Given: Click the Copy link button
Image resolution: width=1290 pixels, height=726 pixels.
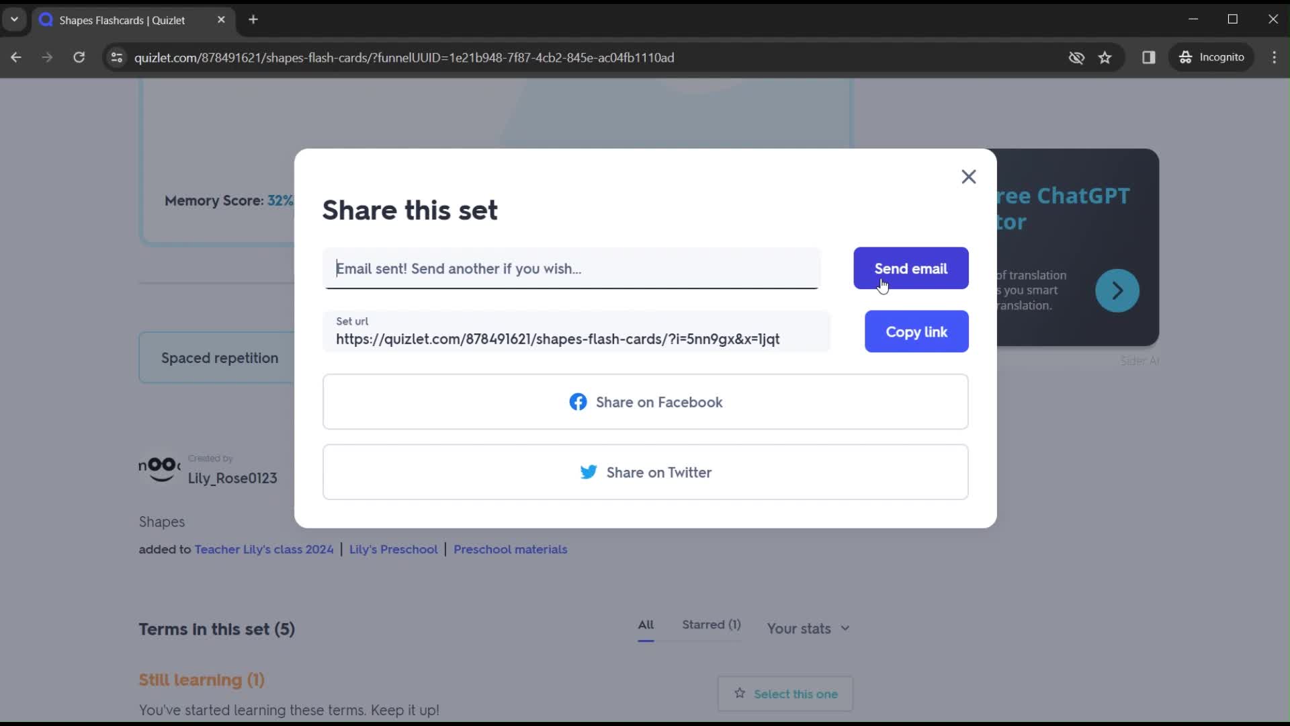Looking at the screenshot, I should tap(917, 331).
